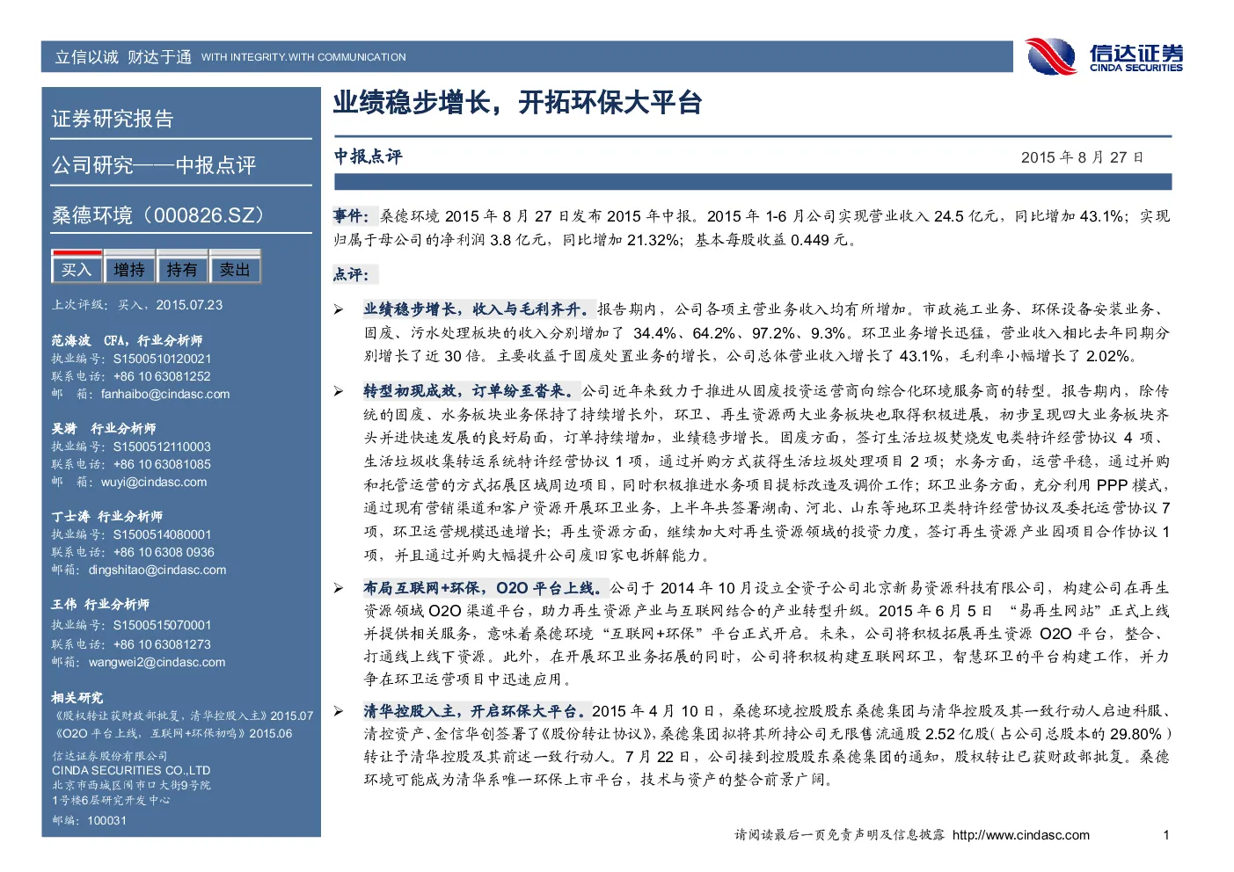Click bullet heading 布局互联网+环保，O2O 平台上线。
Screen dimensions: 1234x872
click(485, 587)
